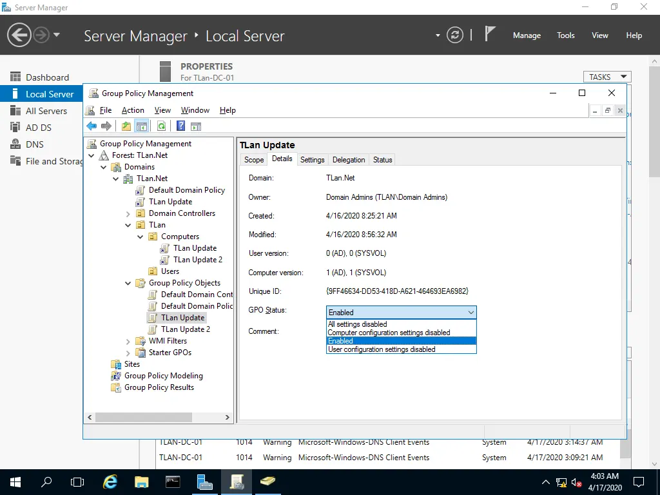Open Command Prompt from taskbar
The width and height of the screenshot is (660, 495).
point(173,482)
